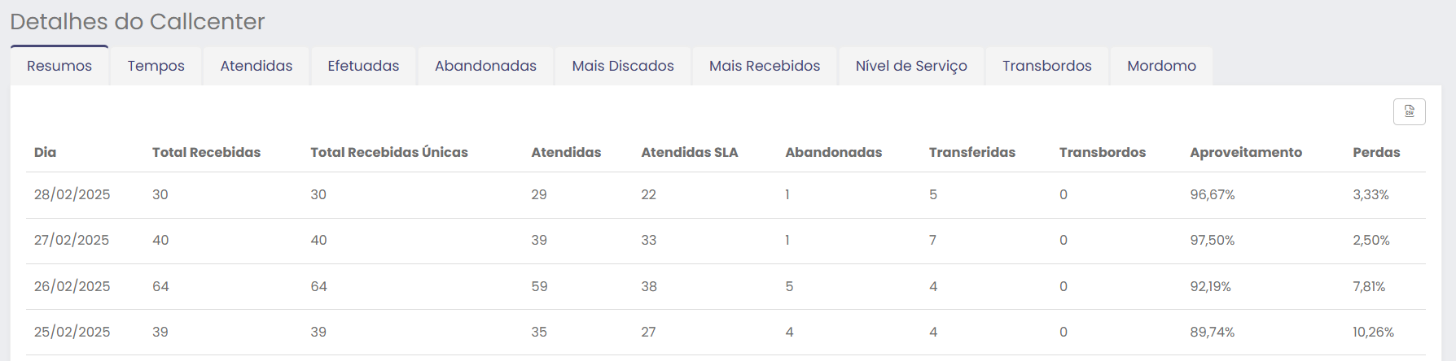The width and height of the screenshot is (1456, 361).
Task: Open the Abandonadas tab
Action: click(485, 66)
